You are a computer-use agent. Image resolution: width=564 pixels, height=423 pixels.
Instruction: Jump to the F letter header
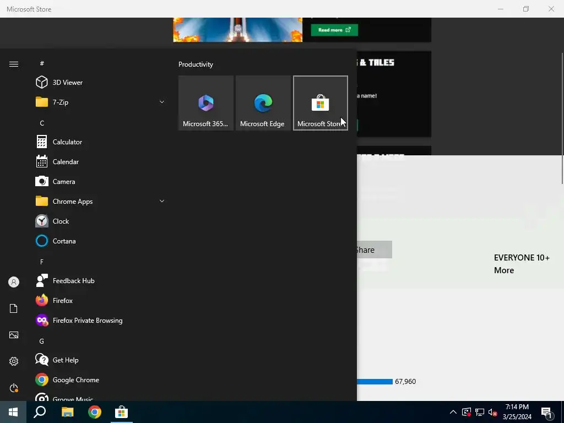tap(42, 262)
